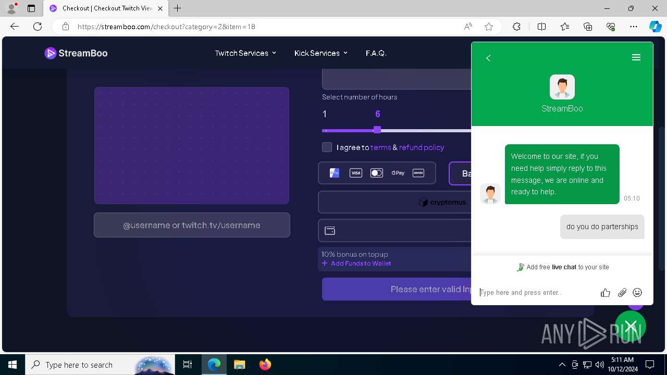This screenshot has height=375, width=667.
Task: Close the live chat with round button
Action: [631, 326]
